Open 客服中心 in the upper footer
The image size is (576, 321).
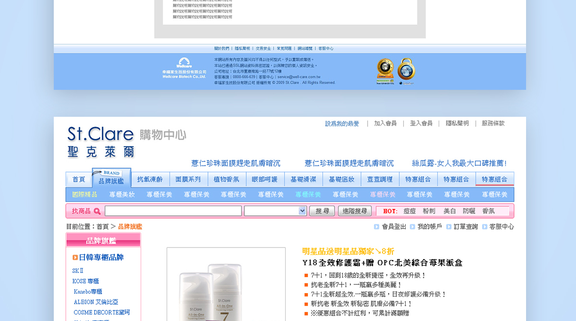coord(326,49)
